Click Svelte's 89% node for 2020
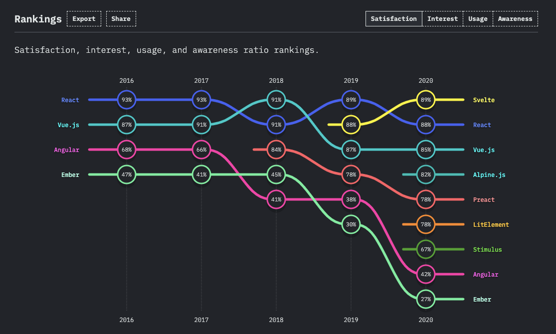 click(x=425, y=100)
